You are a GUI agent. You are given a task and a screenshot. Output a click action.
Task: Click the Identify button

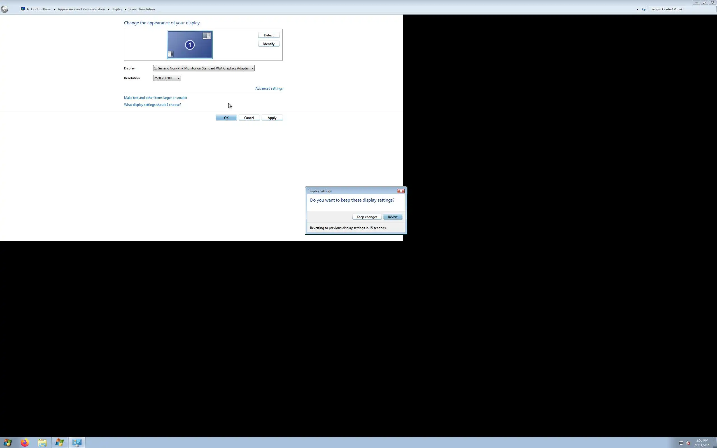pyautogui.click(x=268, y=44)
